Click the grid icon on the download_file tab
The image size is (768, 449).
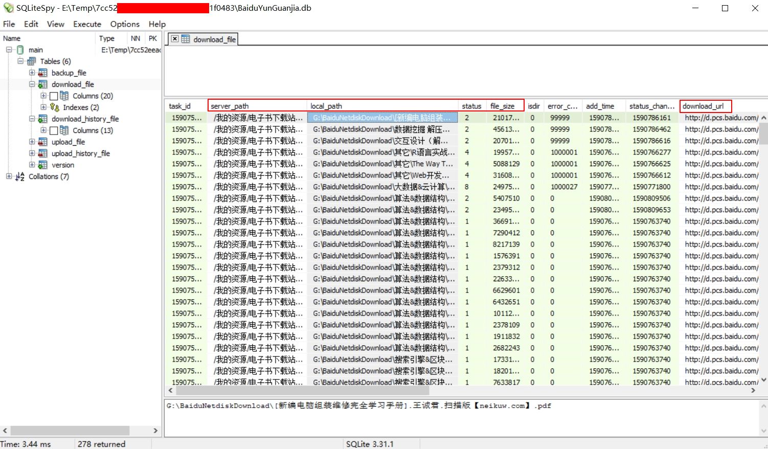(x=186, y=39)
